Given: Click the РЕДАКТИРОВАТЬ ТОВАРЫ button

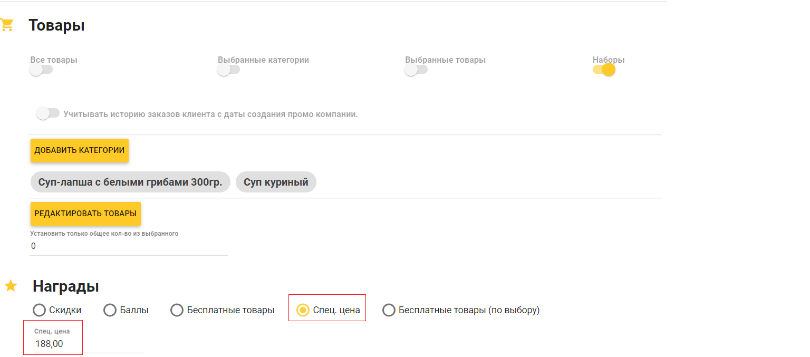Looking at the screenshot, I should (x=85, y=214).
